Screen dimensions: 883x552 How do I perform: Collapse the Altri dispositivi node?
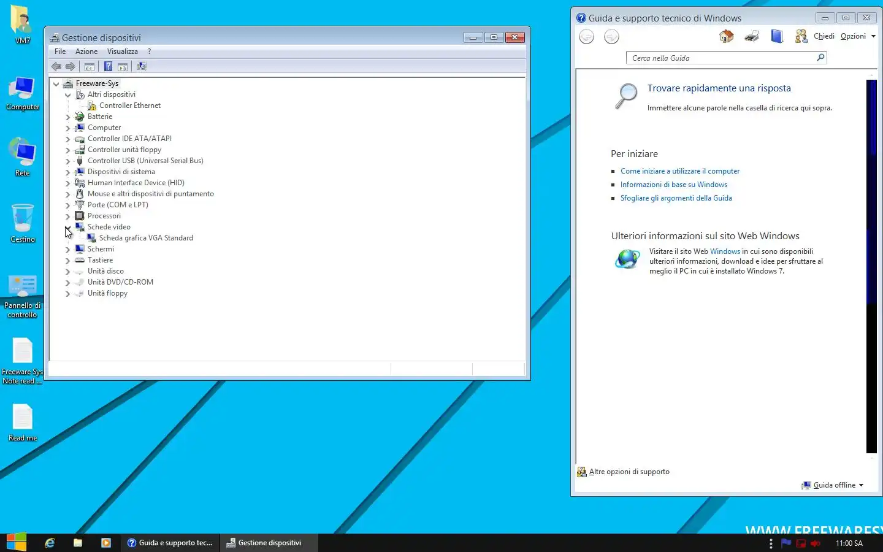pos(68,95)
